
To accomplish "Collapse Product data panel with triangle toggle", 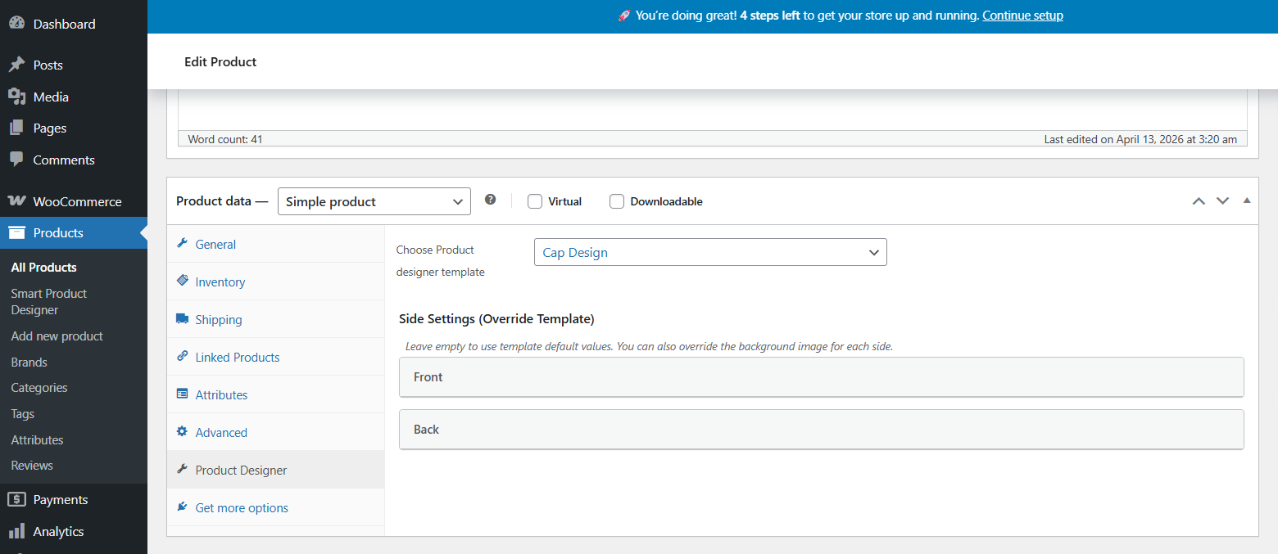I will click(x=1247, y=200).
